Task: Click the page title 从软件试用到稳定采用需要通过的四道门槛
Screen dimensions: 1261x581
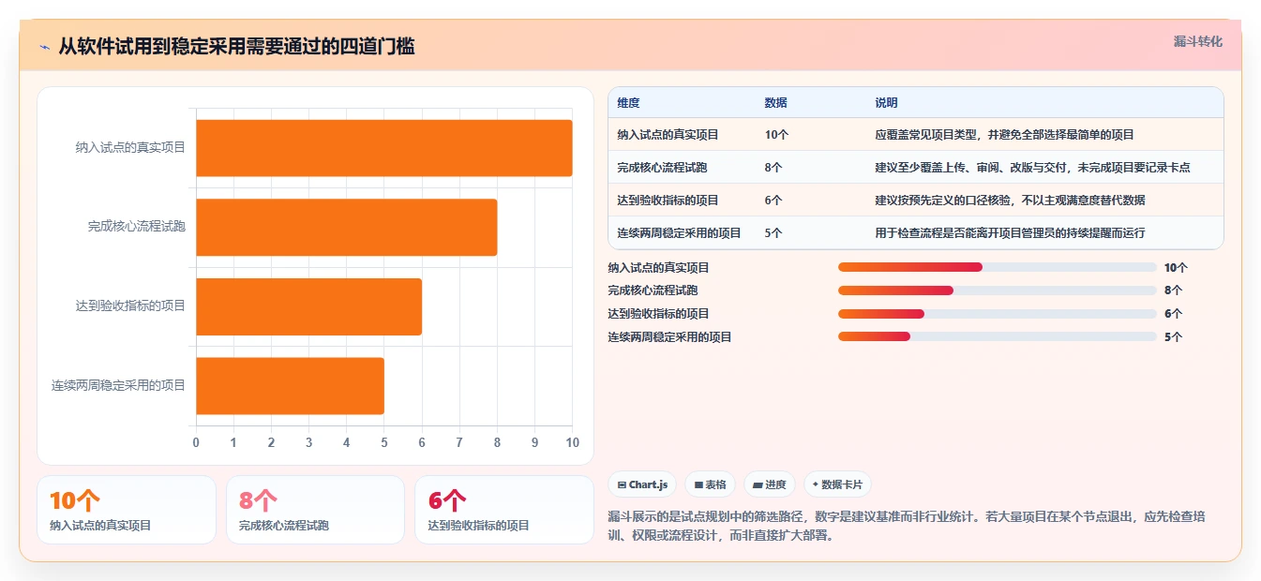Action: pyautogui.click(x=236, y=46)
